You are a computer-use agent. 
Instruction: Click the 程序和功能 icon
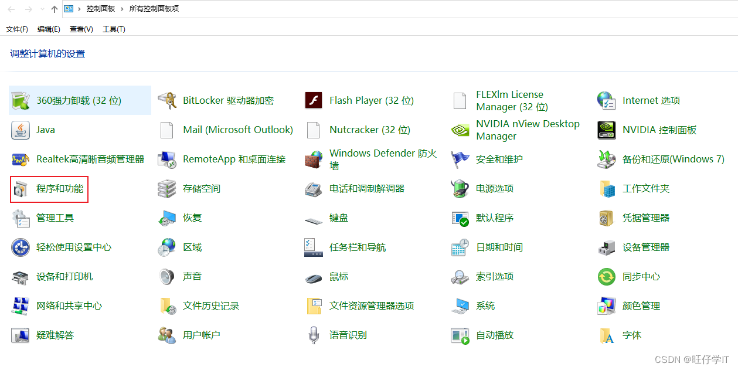click(x=21, y=188)
